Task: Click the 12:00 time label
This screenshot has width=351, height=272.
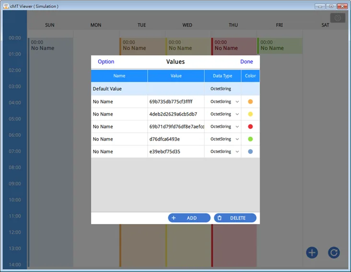Action: (15, 232)
